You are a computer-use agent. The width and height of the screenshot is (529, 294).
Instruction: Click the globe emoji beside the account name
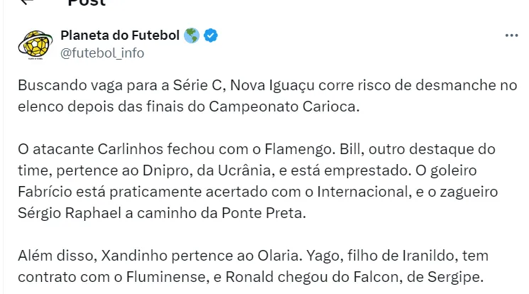(x=192, y=36)
